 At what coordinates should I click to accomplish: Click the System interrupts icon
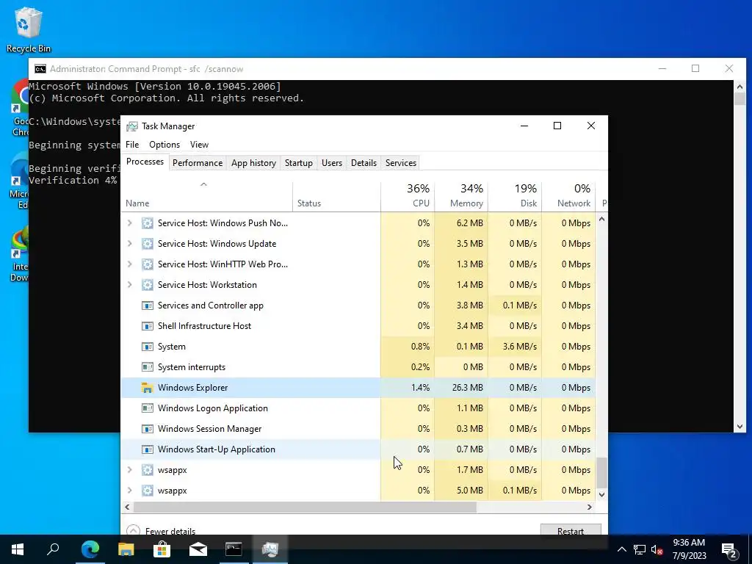pyautogui.click(x=147, y=367)
